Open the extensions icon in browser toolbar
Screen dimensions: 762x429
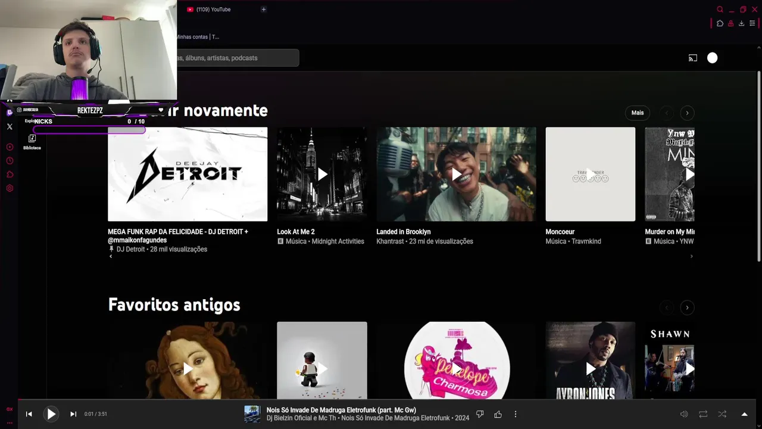coord(720,23)
